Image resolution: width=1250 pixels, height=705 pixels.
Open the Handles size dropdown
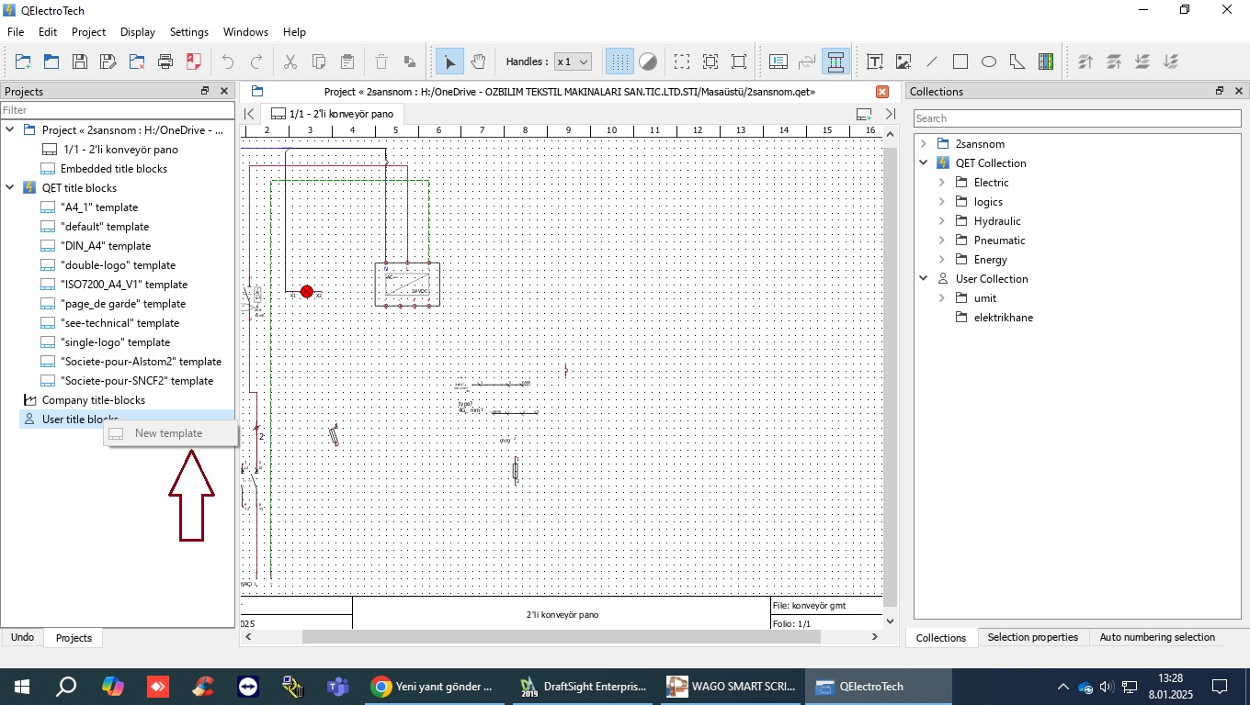pyautogui.click(x=573, y=62)
